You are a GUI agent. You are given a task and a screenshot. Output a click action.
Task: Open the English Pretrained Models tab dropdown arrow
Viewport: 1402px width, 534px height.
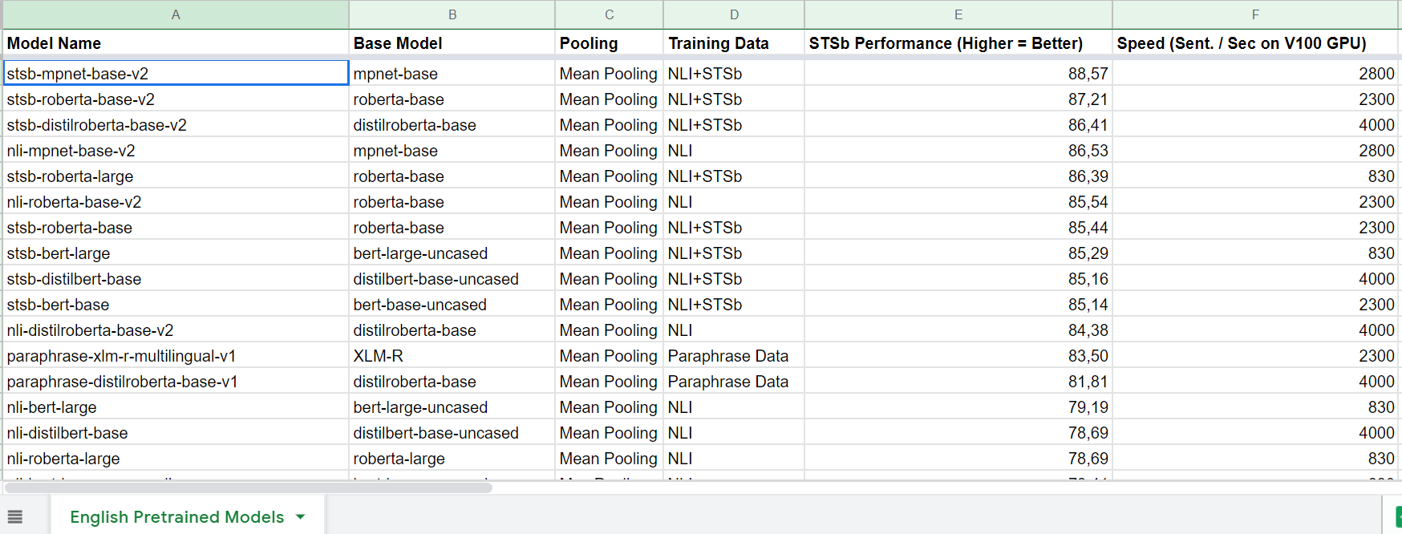(x=301, y=517)
